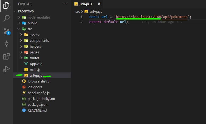The height and width of the screenshot is (124, 206).
Task: Open Source Control view with badge
Action: pyautogui.click(x=7, y=31)
